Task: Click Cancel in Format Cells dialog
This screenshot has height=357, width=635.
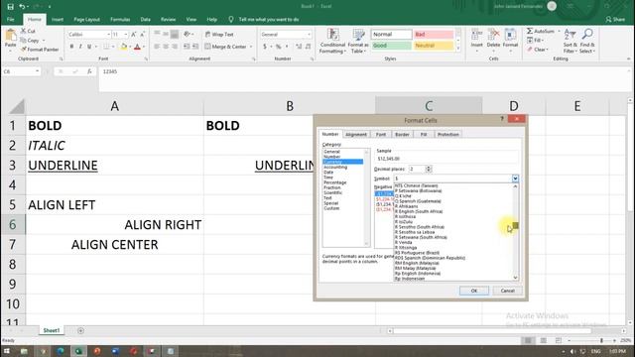Action: (507, 291)
